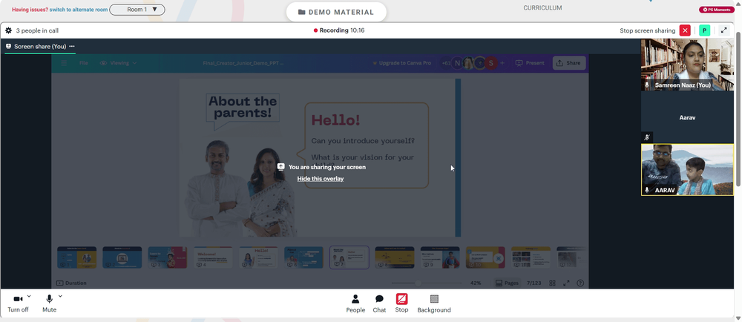The height and width of the screenshot is (322, 742).
Task: Open the Chat panel
Action: [x=379, y=303]
